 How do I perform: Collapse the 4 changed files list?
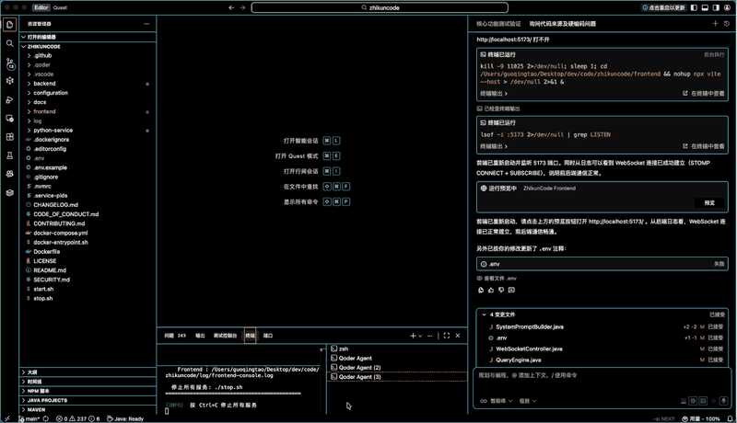click(x=484, y=314)
